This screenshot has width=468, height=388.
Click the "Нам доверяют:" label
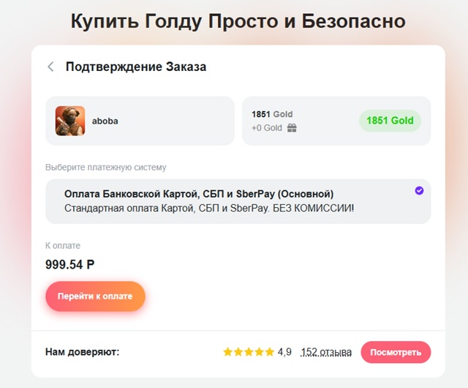click(x=82, y=352)
